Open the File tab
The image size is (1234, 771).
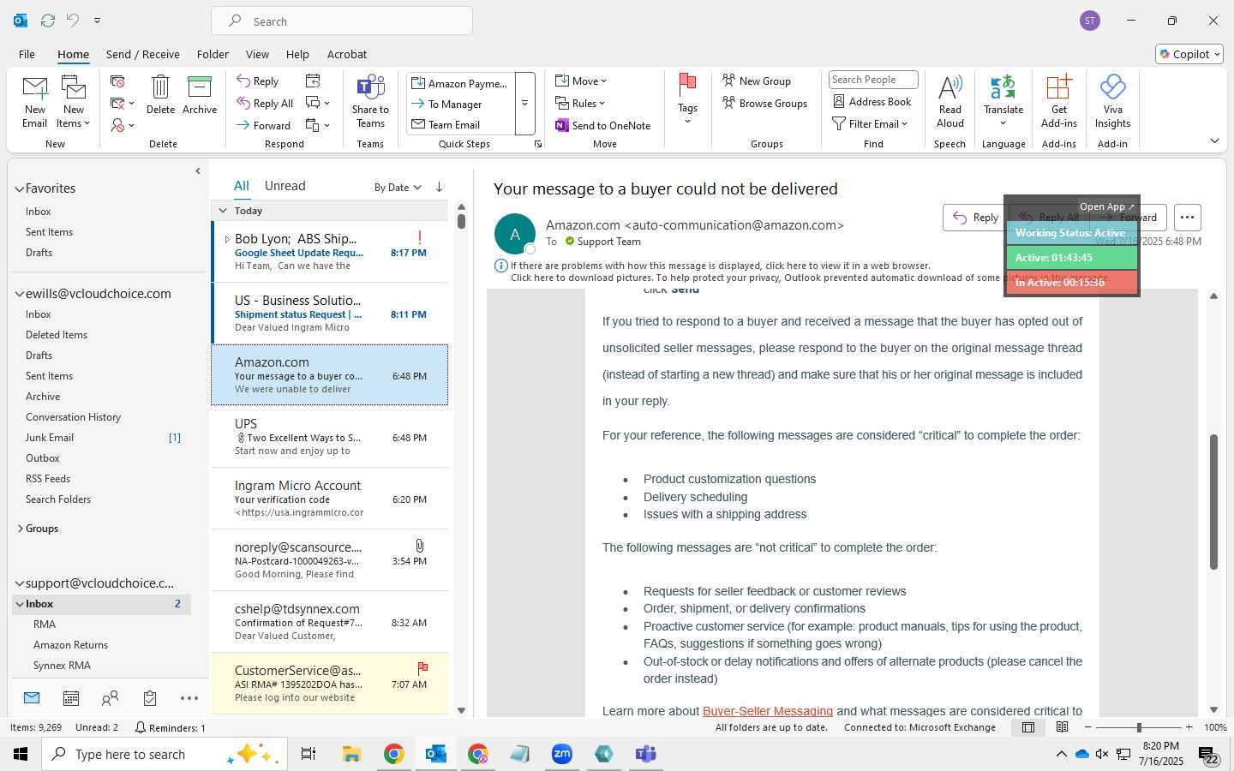point(27,54)
